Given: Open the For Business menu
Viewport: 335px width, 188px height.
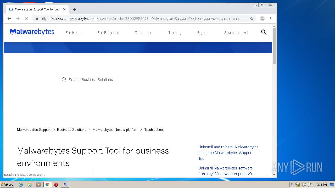Looking at the screenshot, I should [x=108, y=33].
